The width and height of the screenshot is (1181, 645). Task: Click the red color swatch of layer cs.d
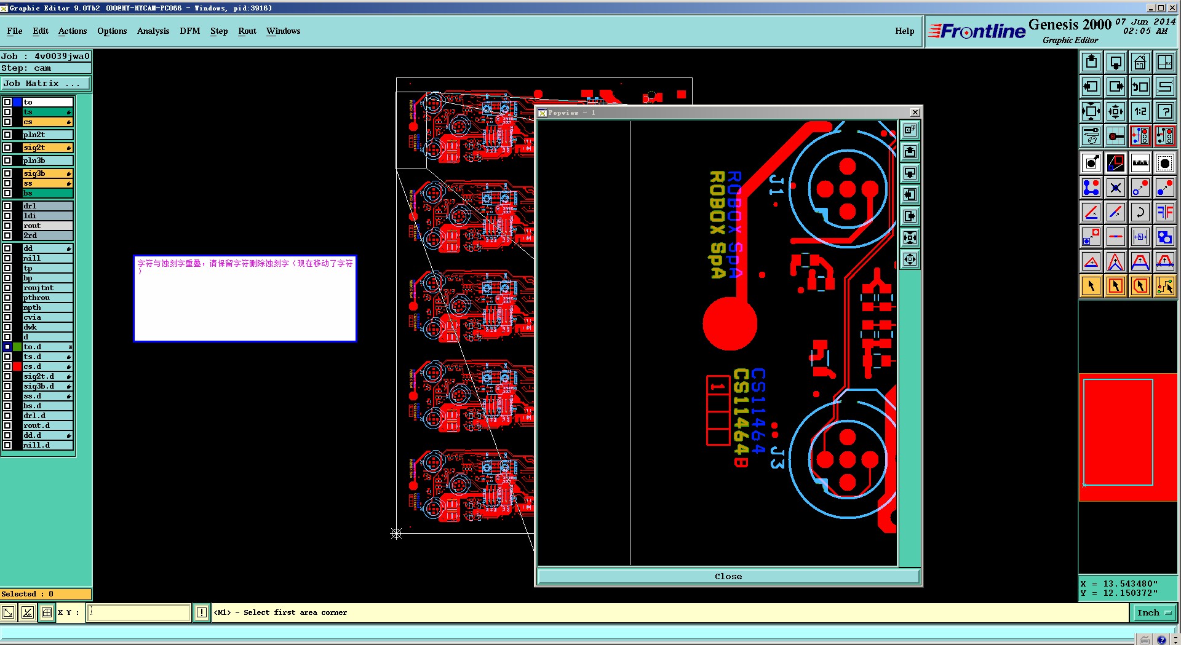tap(17, 366)
